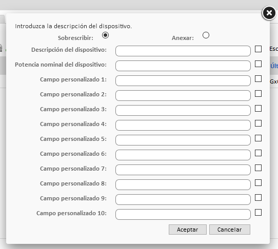Focus the Potencia nominal del dispositivo field

click(x=183, y=66)
